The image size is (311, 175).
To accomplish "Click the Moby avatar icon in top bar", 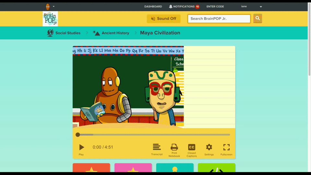I will click(x=48, y=6).
